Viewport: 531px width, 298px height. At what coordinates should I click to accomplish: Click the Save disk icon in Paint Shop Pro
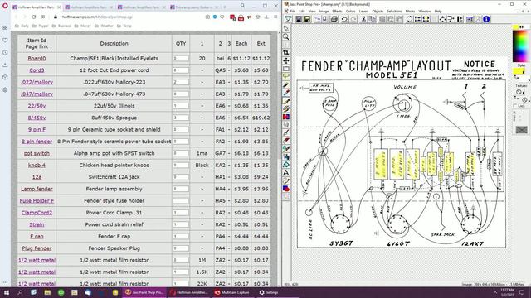tap(299, 19)
